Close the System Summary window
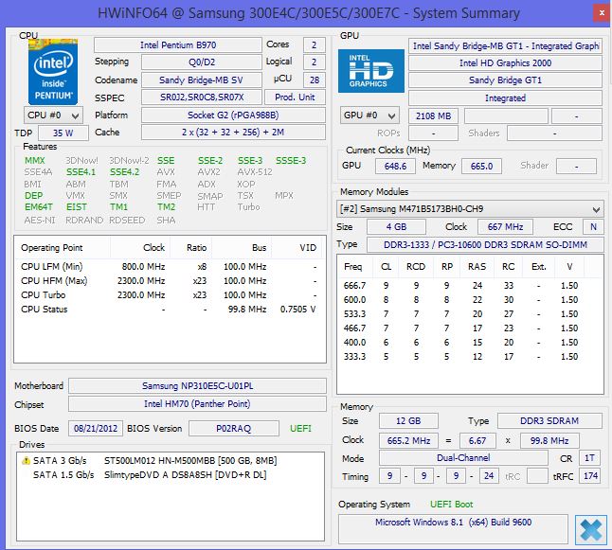The image size is (612, 550). (602, 13)
